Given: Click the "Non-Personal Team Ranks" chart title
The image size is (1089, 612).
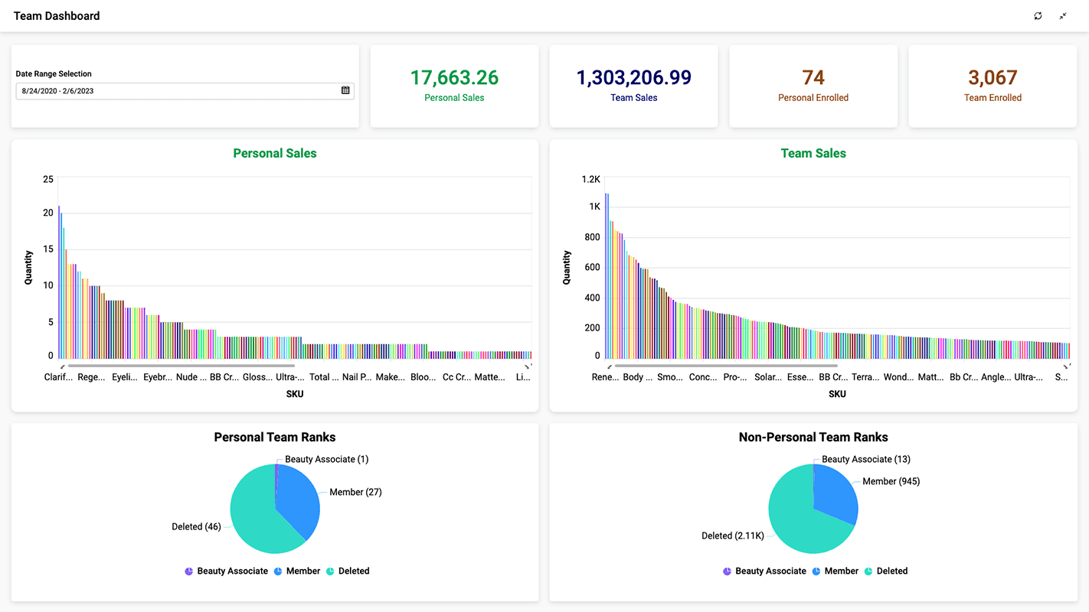Looking at the screenshot, I should pos(813,438).
